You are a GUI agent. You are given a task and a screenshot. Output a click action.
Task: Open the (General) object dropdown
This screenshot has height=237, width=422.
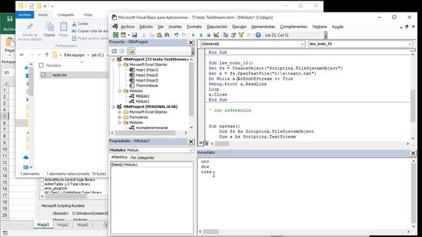click(302, 44)
